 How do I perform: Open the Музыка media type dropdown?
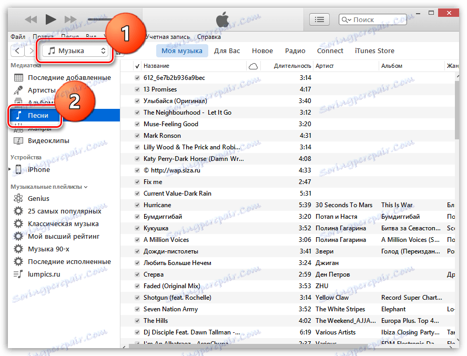75,51
